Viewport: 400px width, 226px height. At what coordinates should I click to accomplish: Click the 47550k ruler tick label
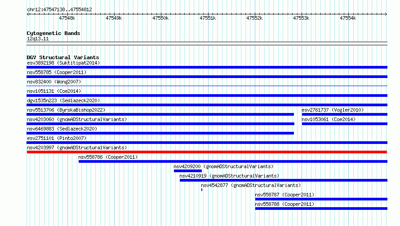pyautogui.click(x=160, y=18)
